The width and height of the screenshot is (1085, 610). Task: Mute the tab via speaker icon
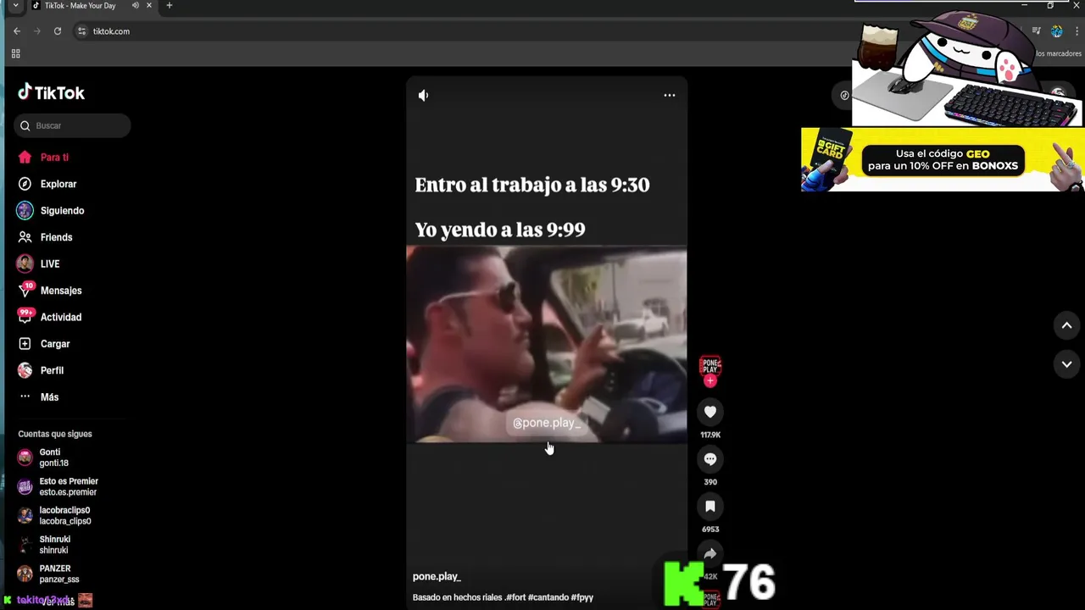coord(135,6)
